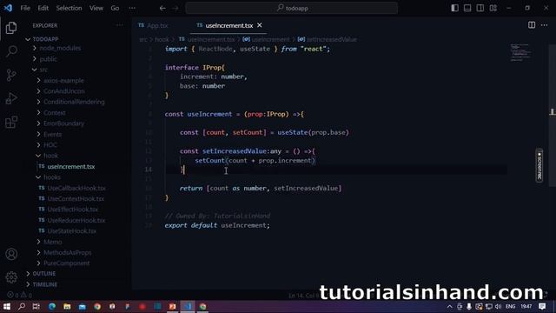Open the Windows Start menu
Screen dimensions: 556x313
7,306
